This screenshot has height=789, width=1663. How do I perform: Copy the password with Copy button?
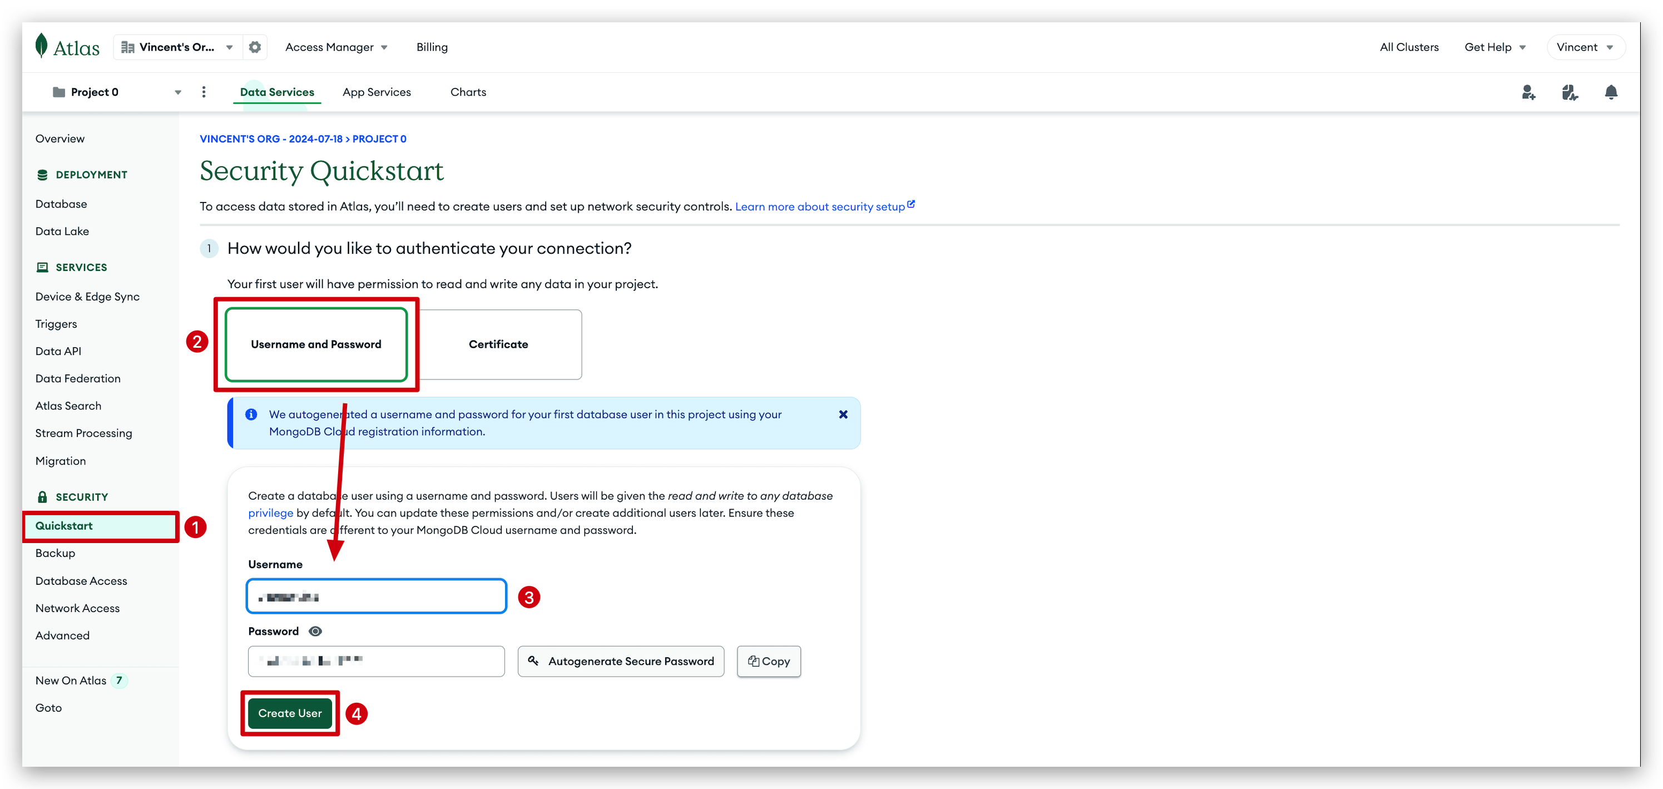point(769,661)
